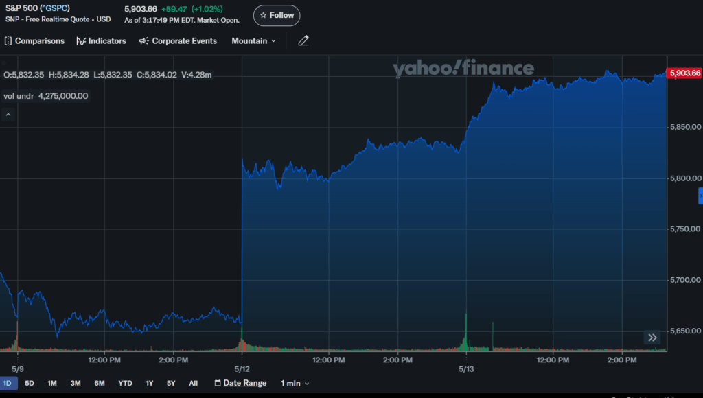Screen dimensions: 703x398
Task: Collapse the indicator legend with up chevron
Action: (x=8, y=115)
